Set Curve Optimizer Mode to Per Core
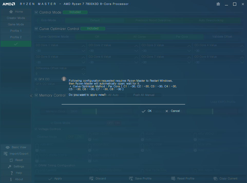This screenshot has height=183, width=247. (x=182, y=37)
